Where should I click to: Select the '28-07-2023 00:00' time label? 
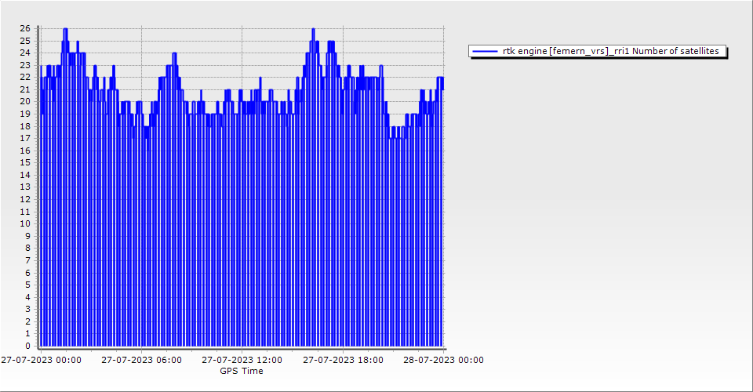[443, 361]
